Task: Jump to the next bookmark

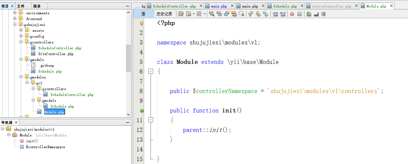Action: (258, 14)
